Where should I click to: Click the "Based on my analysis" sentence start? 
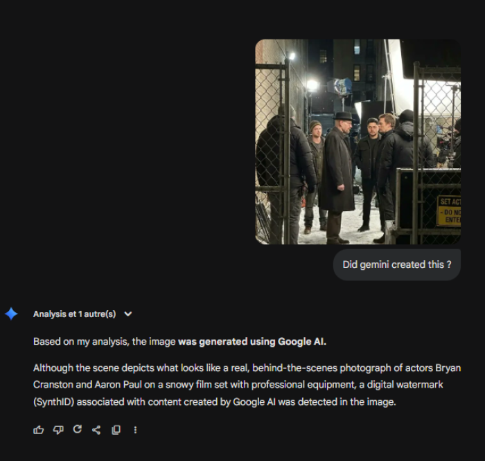[x=80, y=341]
